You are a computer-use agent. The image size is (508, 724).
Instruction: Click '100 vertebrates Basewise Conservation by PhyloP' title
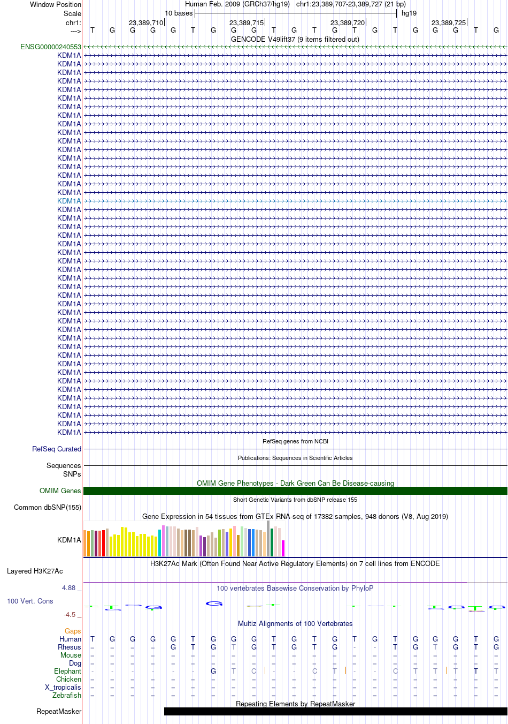pyautogui.click(x=295, y=589)
